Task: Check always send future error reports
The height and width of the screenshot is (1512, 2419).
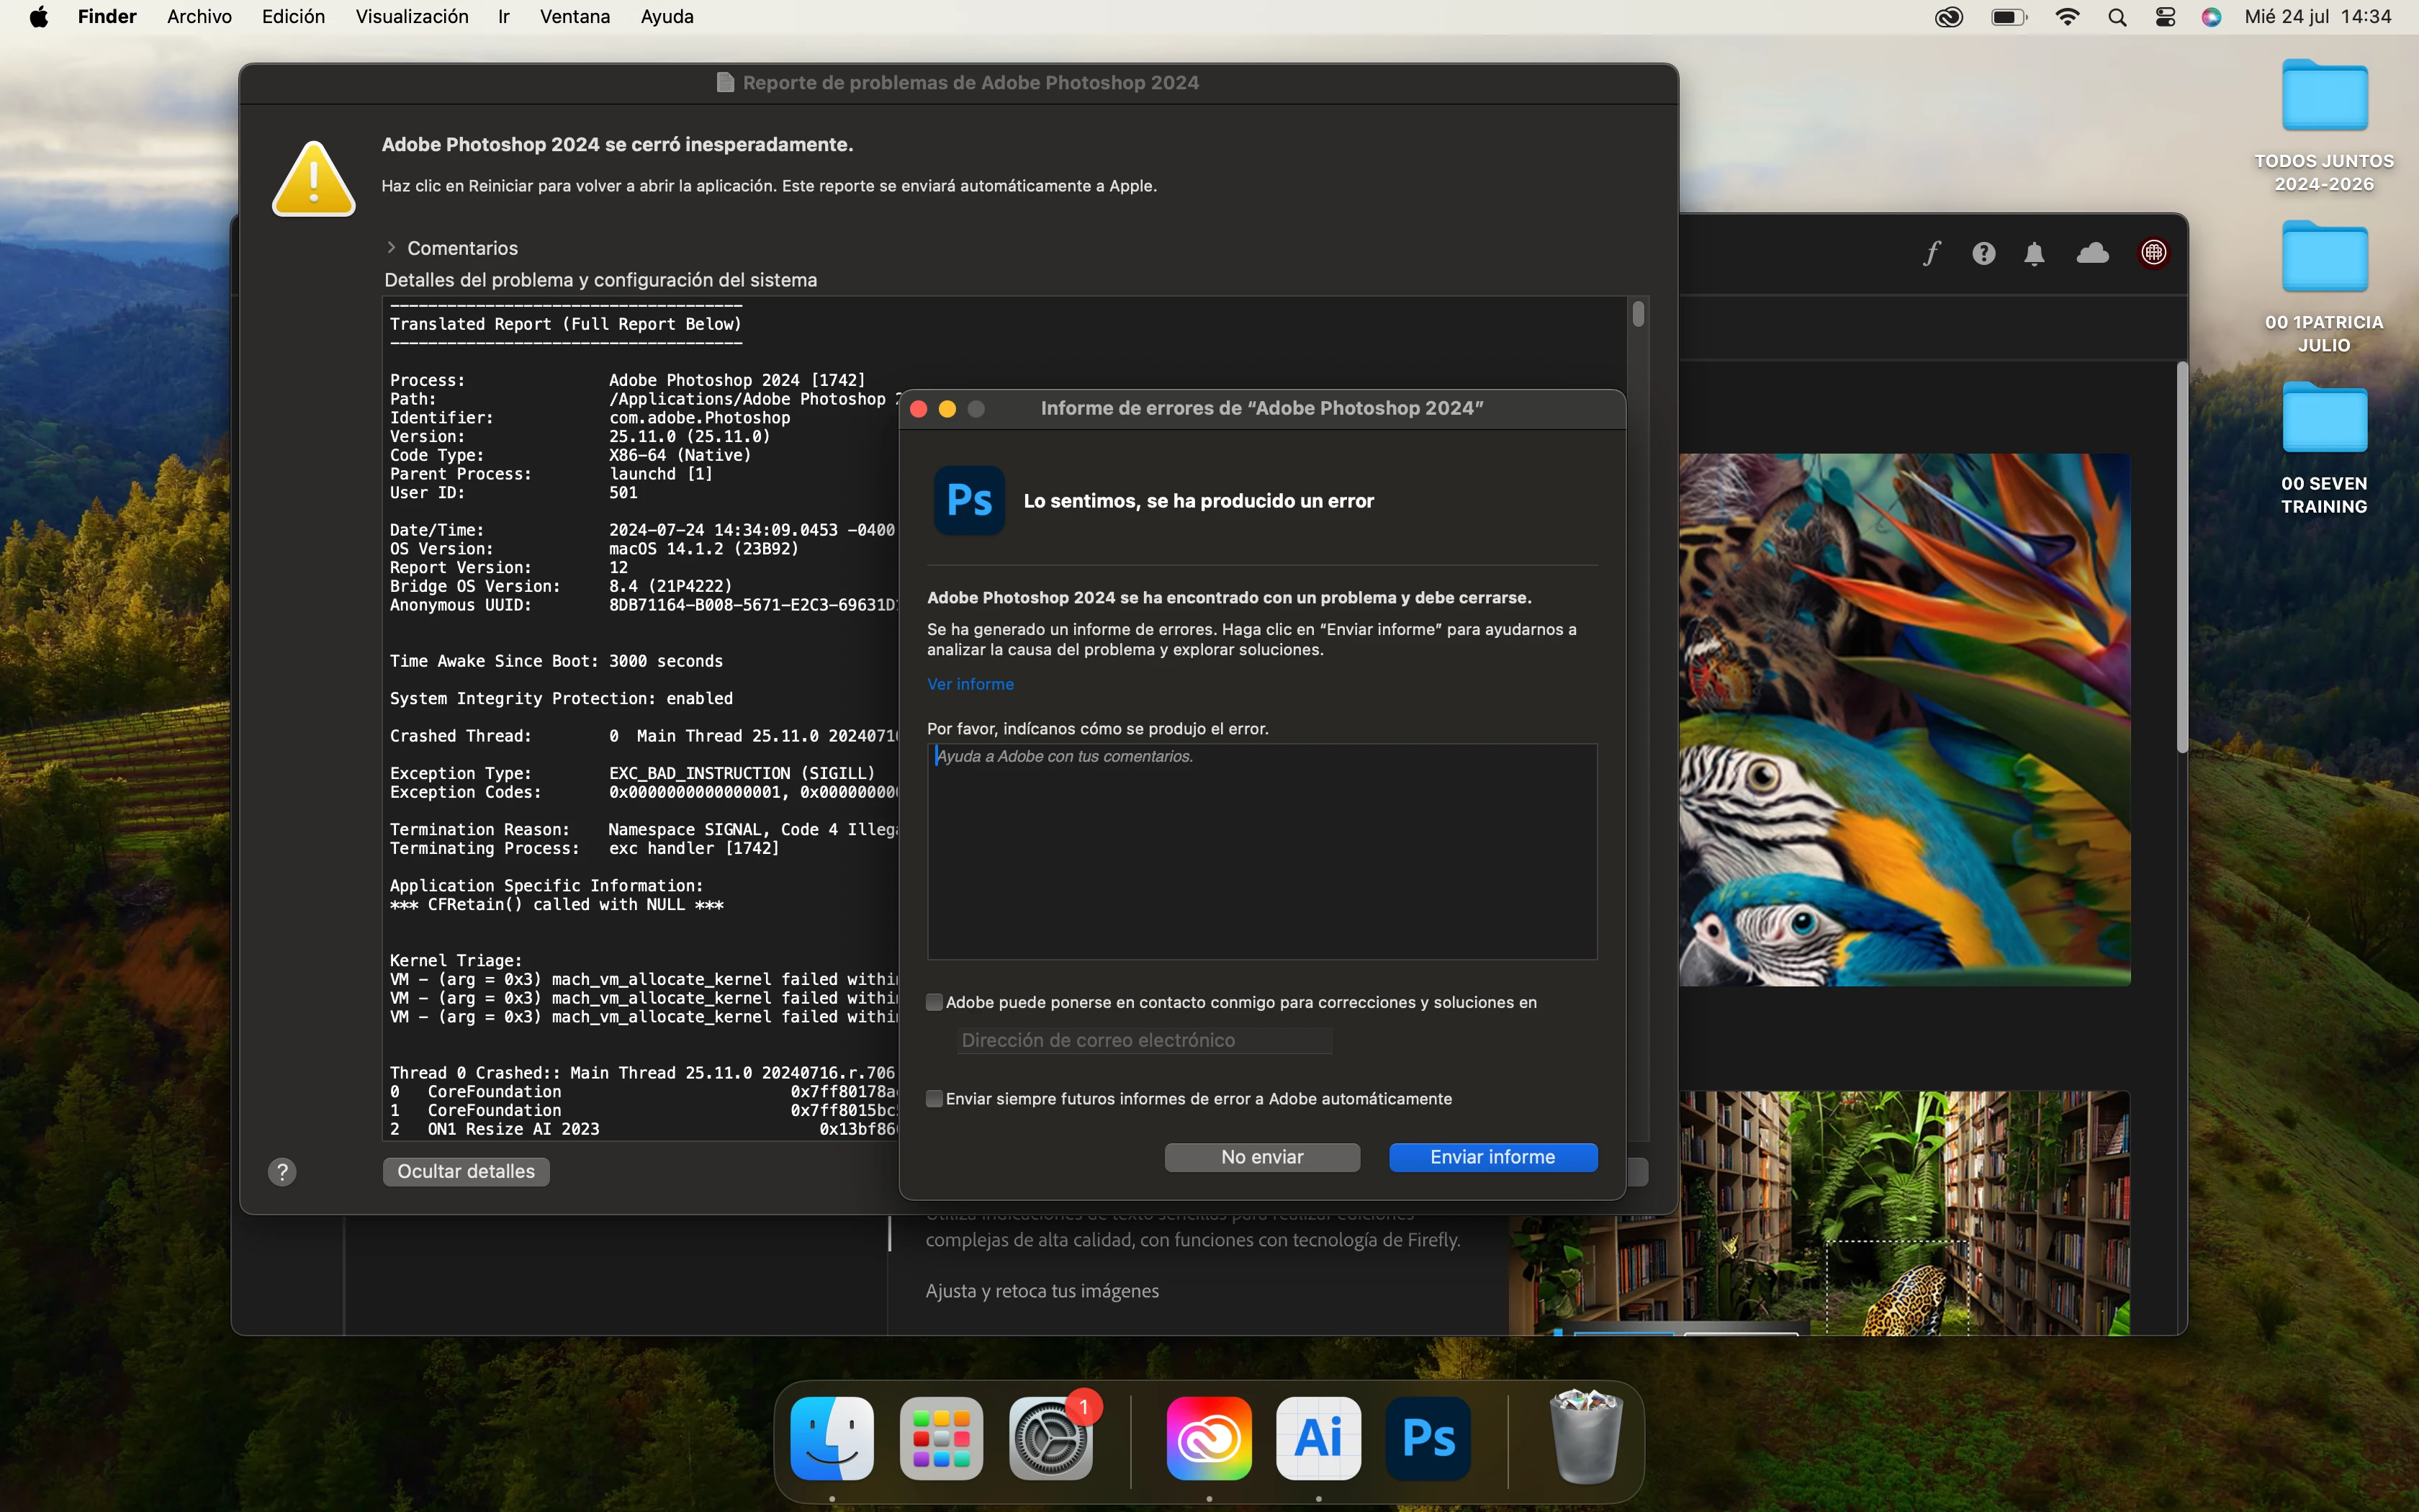Action: 934,1099
